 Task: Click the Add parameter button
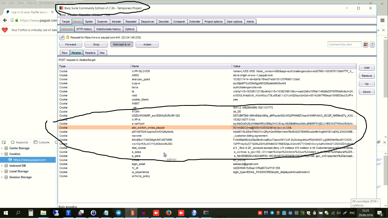367,68
